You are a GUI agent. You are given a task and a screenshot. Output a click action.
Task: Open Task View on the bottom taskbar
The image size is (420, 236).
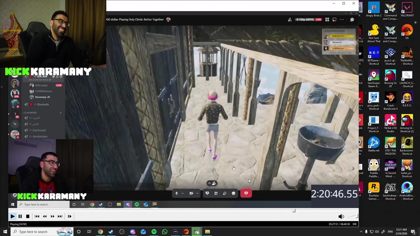[89, 232]
